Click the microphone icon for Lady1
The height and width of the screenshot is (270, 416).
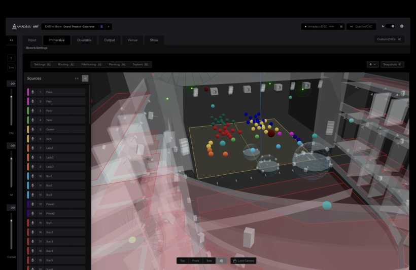coord(32,148)
